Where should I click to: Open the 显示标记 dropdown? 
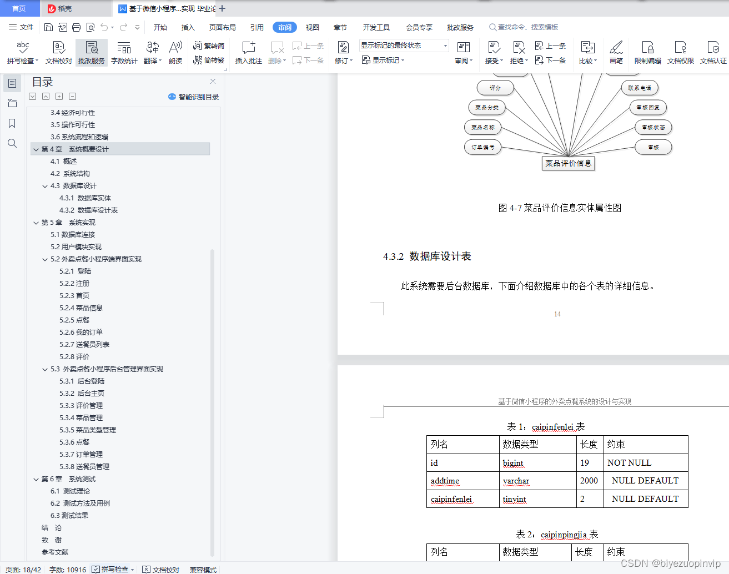(383, 60)
